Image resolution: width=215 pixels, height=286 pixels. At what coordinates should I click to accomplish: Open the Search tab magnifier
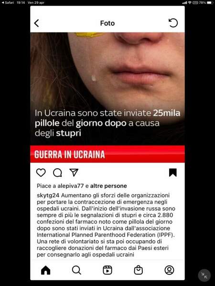tap(76, 270)
